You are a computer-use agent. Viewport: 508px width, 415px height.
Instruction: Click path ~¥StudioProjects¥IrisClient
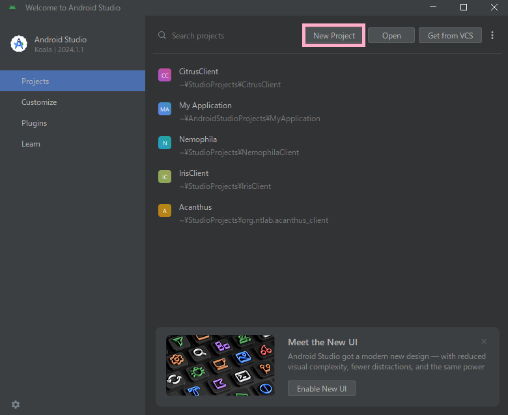[x=225, y=186]
